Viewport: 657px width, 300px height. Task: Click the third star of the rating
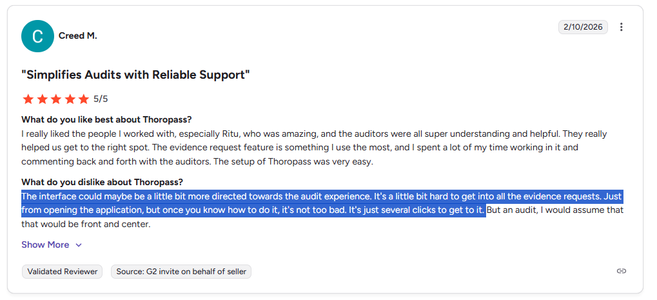coord(56,99)
